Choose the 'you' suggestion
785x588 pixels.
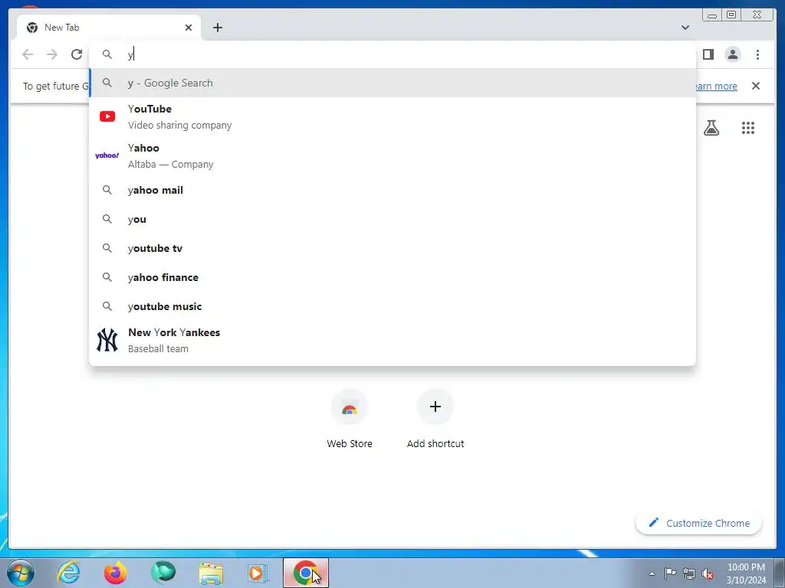[392, 219]
